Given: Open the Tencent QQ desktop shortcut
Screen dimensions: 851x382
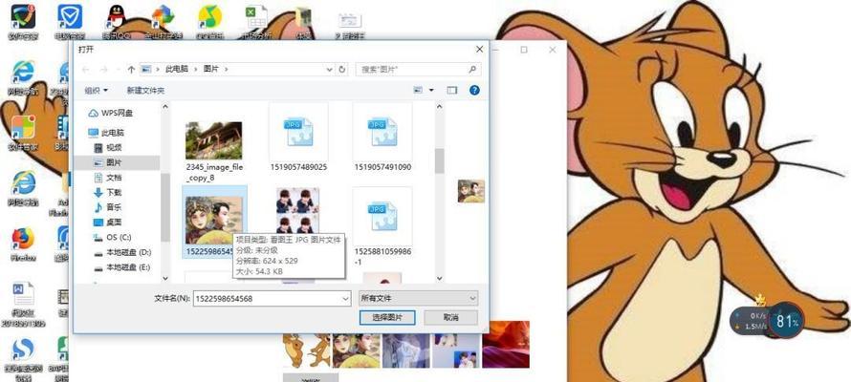Looking at the screenshot, I should tap(116, 22).
